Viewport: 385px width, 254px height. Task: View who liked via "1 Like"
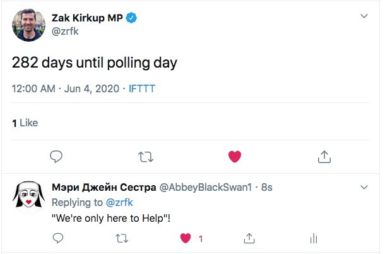(x=25, y=123)
